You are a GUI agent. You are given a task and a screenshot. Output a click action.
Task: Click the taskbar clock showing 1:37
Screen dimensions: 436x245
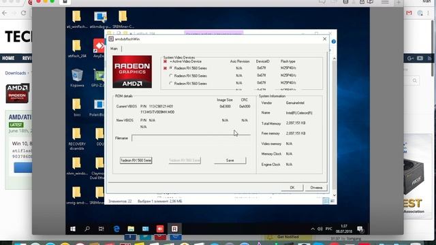click(x=343, y=229)
